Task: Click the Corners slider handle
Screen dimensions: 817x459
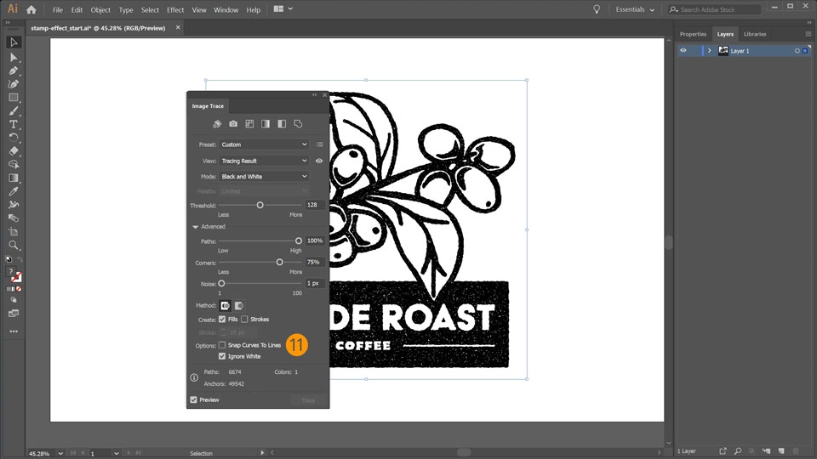Action: point(280,263)
